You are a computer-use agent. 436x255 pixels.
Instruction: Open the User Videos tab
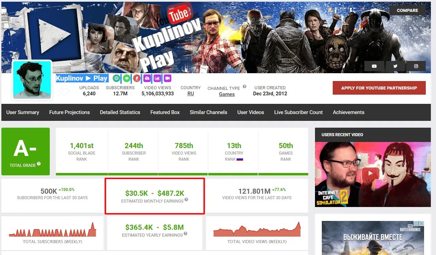[251, 112]
